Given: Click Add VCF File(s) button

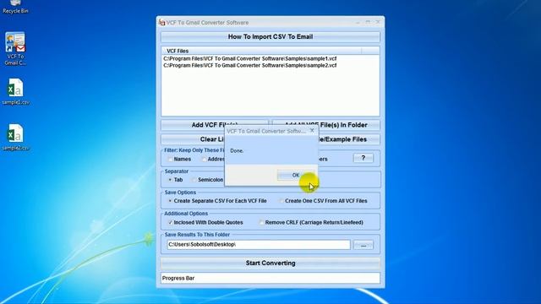Looking at the screenshot, I should coord(215,125).
